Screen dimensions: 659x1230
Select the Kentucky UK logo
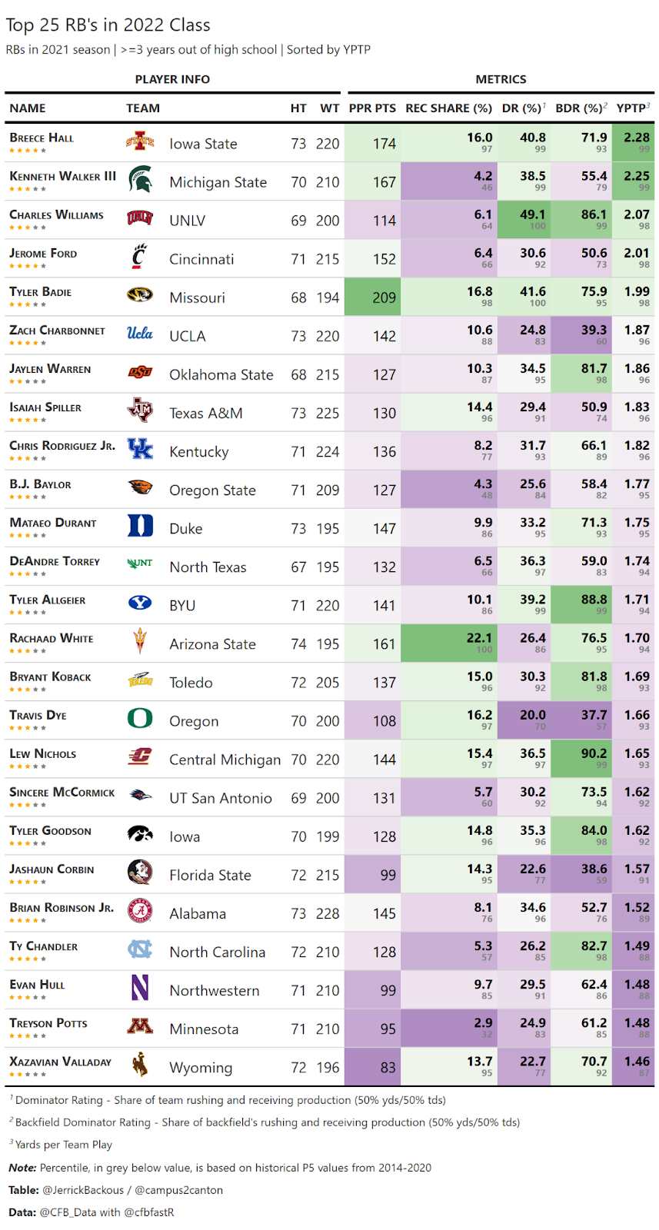[x=140, y=449]
